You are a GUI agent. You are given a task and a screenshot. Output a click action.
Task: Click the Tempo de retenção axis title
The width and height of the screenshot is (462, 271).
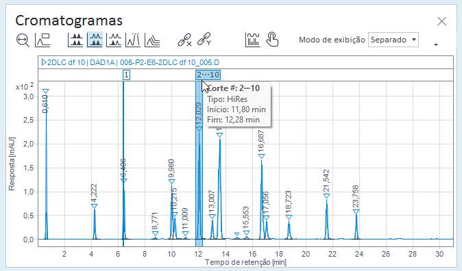(x=245, y=262)
